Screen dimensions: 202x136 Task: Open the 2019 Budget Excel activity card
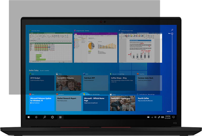[41, 83]
